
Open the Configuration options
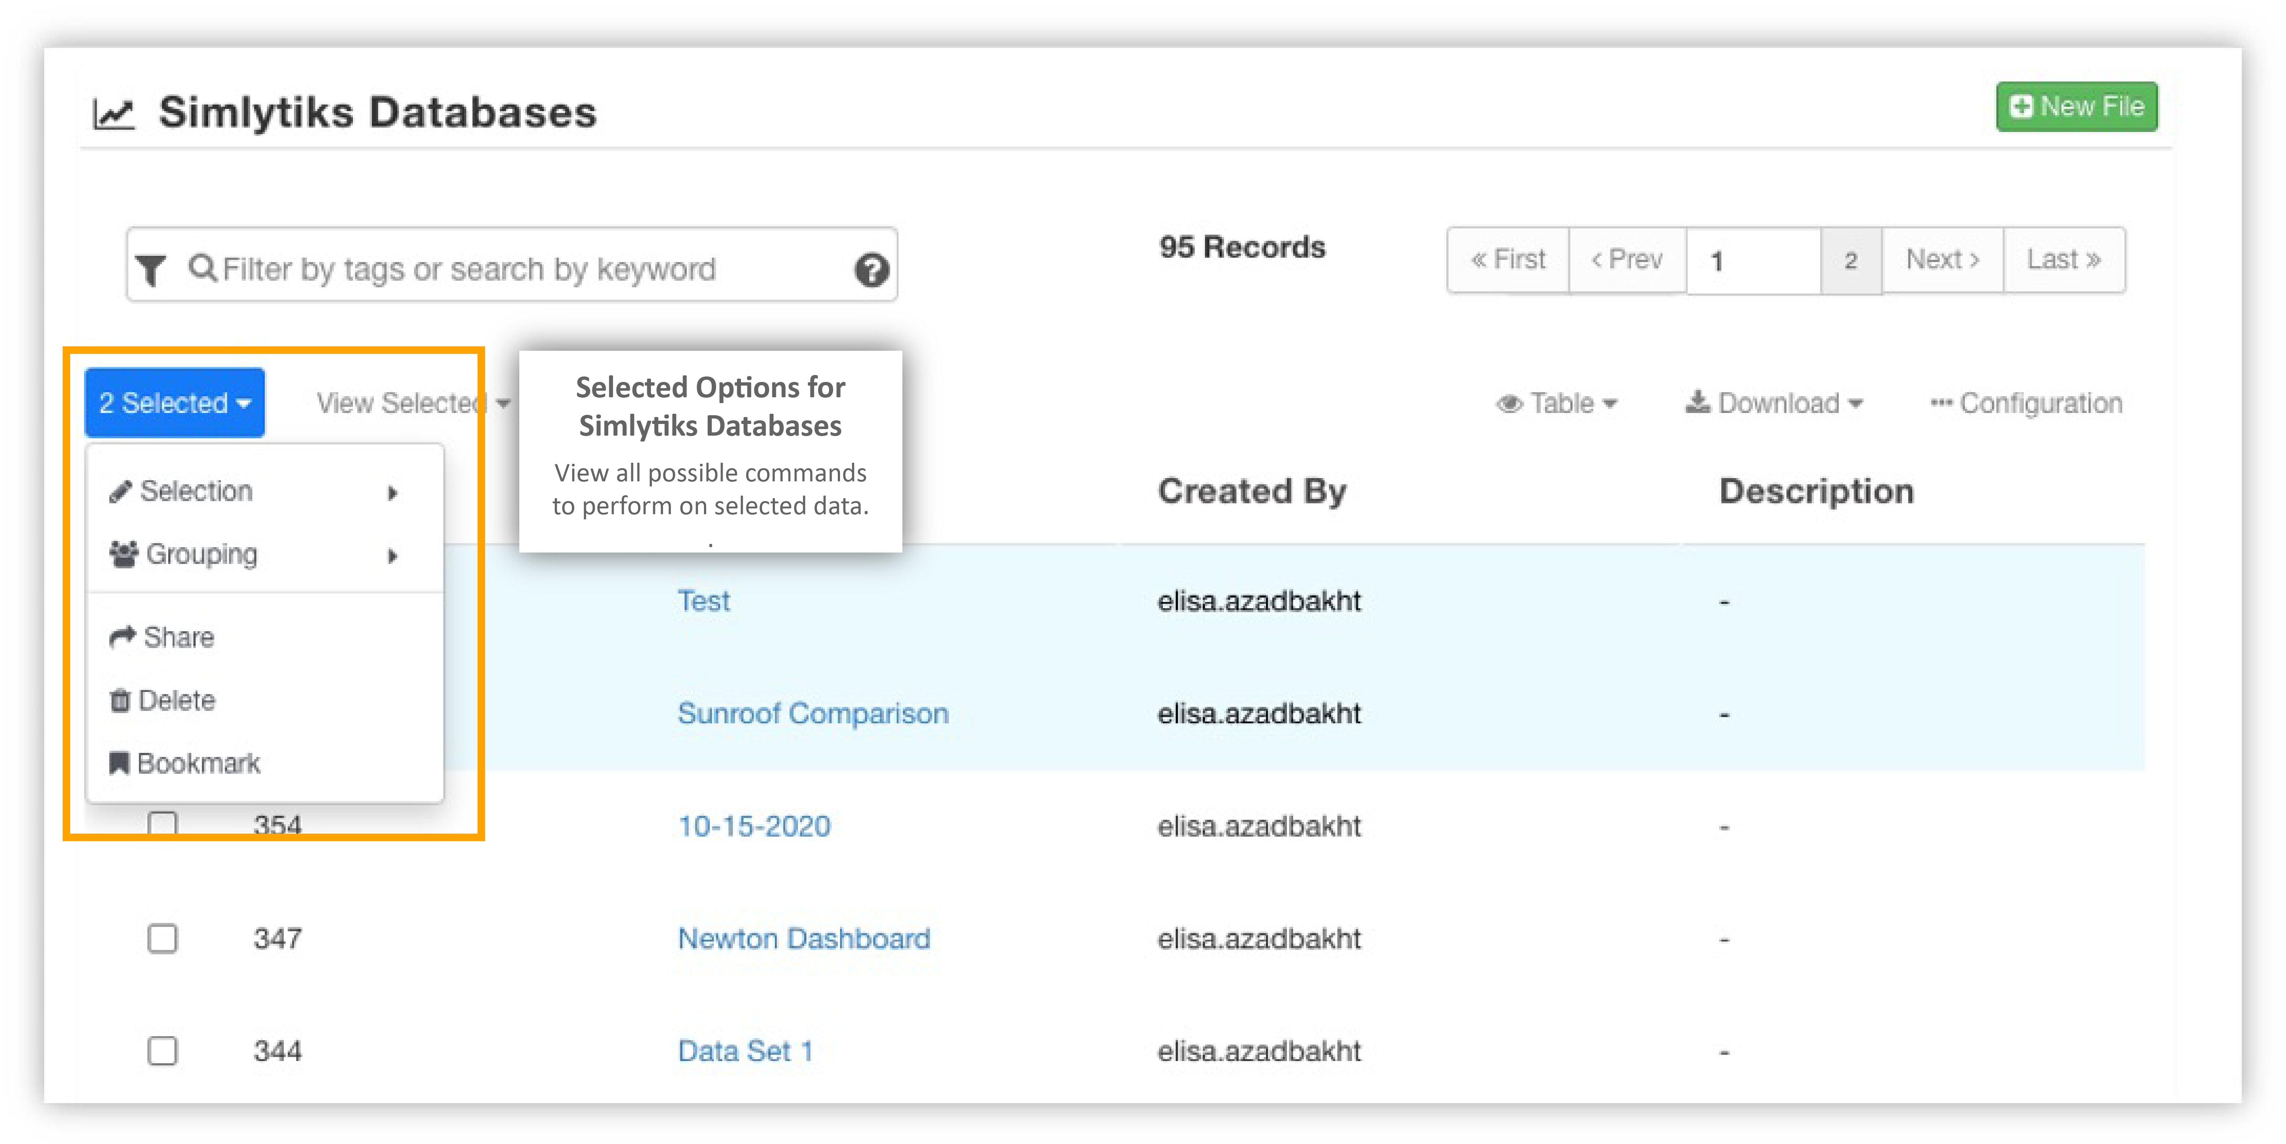[2026, 404]
